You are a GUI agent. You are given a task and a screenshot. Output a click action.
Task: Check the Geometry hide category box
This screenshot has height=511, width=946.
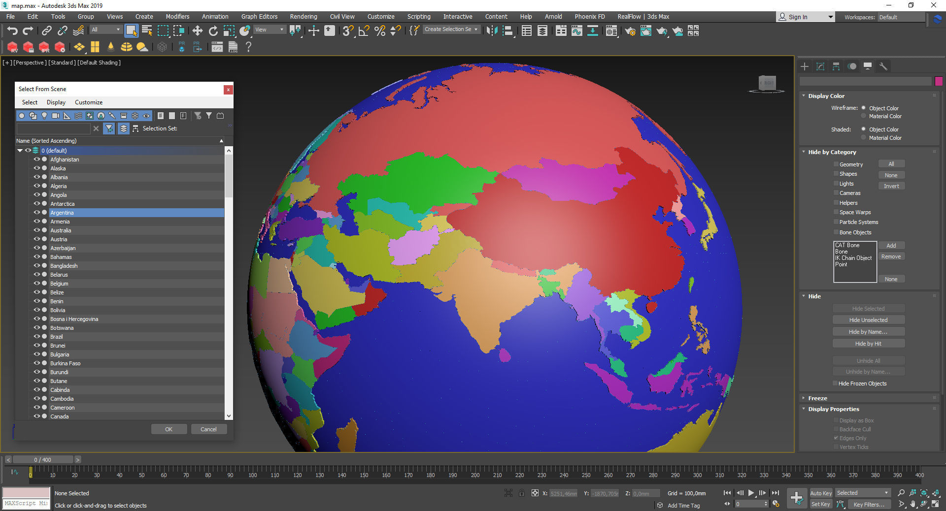pyautogui.click(x=836, y=164)
